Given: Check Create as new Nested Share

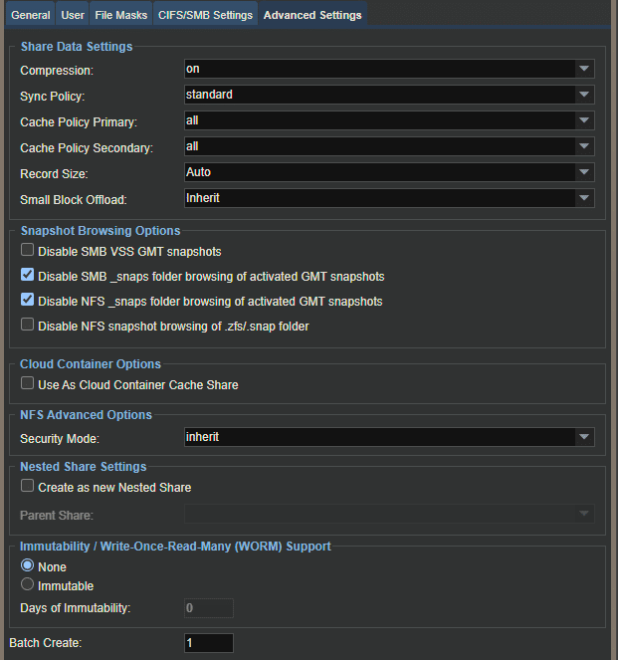Looking at the screenshot, I should [x=27, y=486].
